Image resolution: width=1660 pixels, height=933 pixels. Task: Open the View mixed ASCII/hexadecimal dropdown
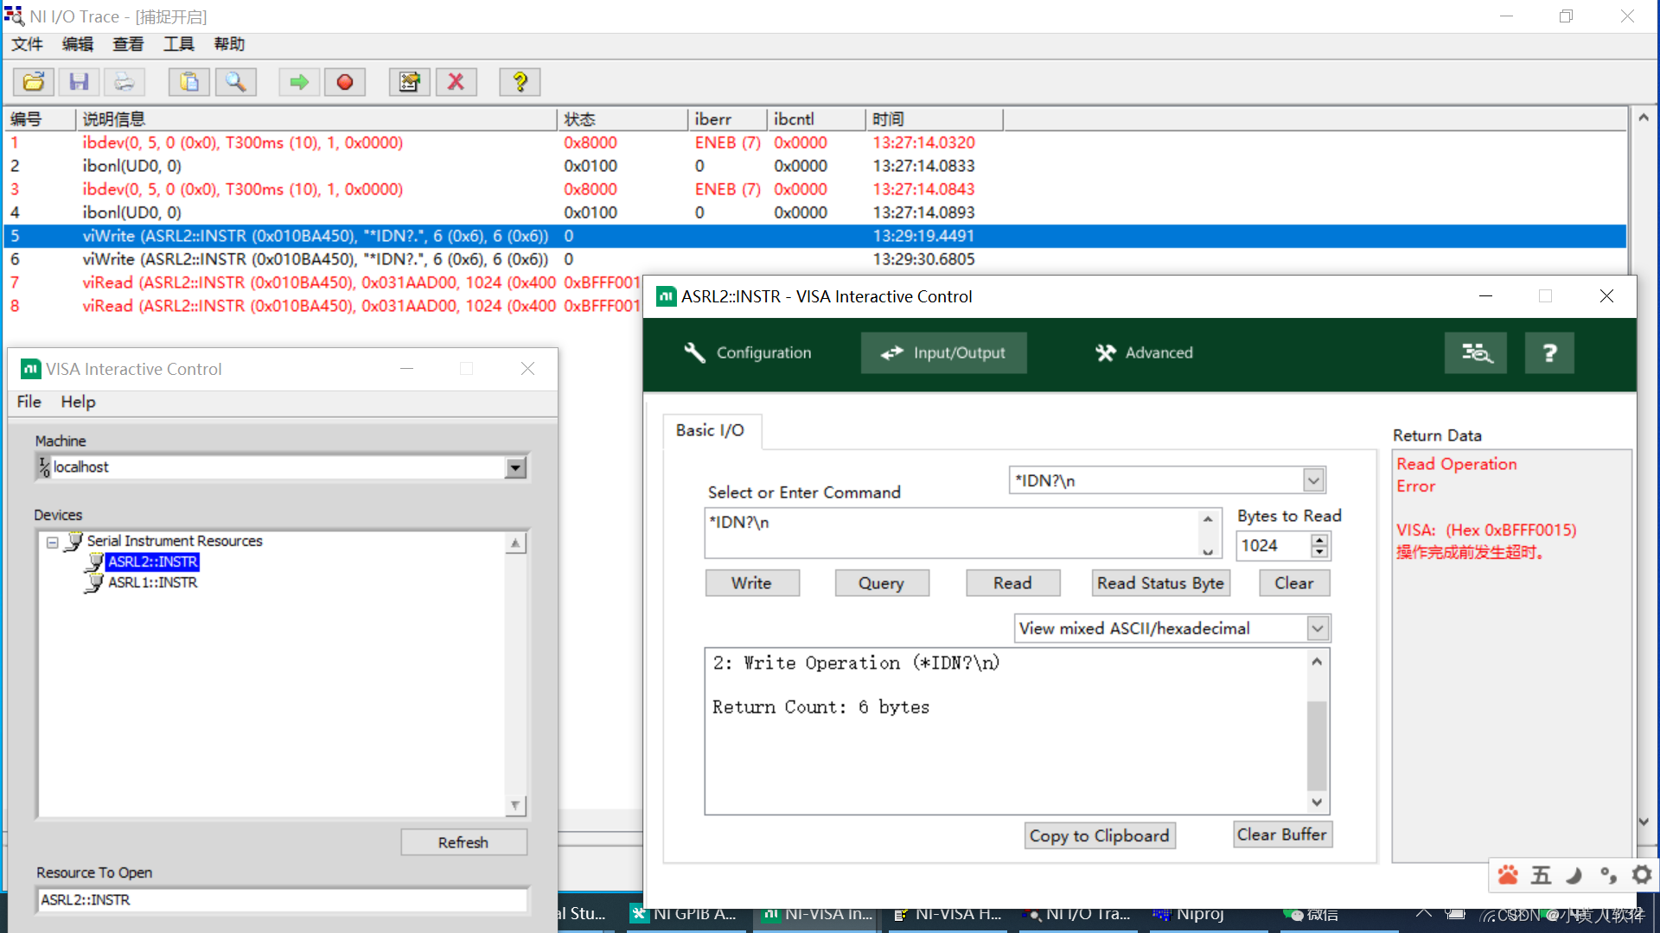click(1317, 629)
